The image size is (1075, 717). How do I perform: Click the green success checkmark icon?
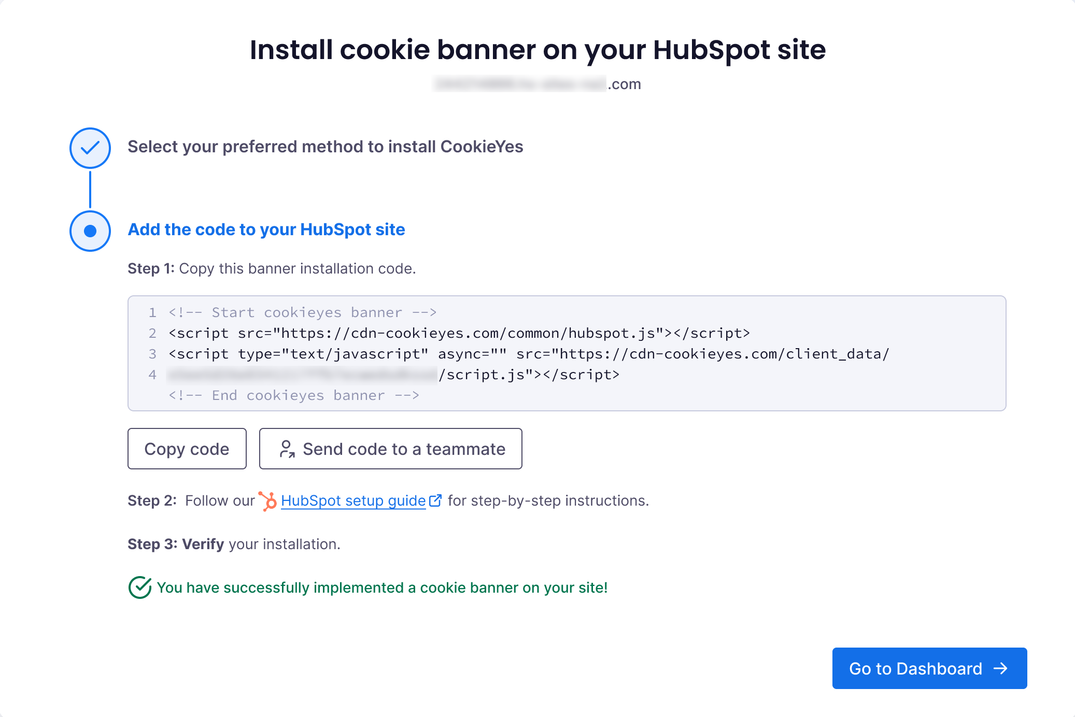click(x=140, y=587)
